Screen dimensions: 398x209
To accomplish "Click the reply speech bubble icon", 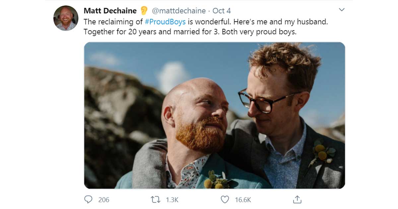I will click(88, 199).
